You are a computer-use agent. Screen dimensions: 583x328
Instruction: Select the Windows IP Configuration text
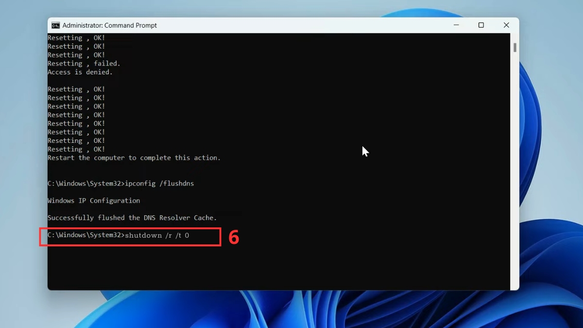93,200
